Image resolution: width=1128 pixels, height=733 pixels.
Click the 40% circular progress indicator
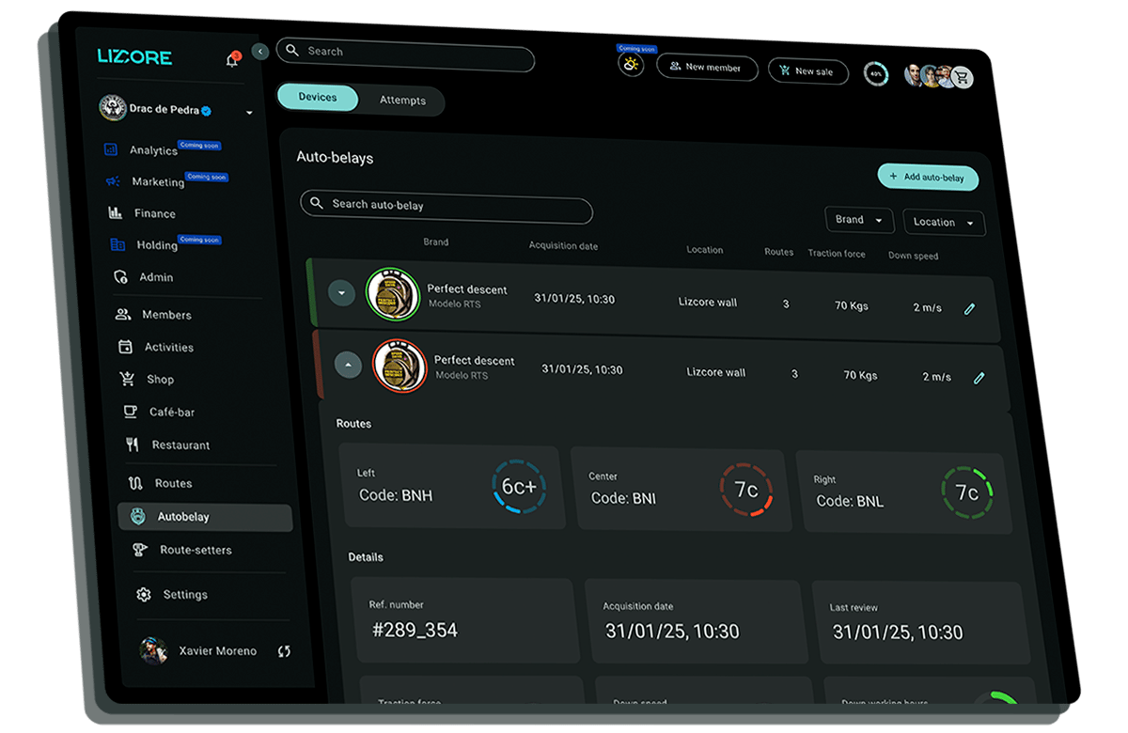pos(876,73)
